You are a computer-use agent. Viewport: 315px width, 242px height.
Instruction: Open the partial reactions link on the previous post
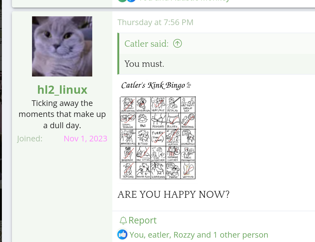[x=184, y=1]
